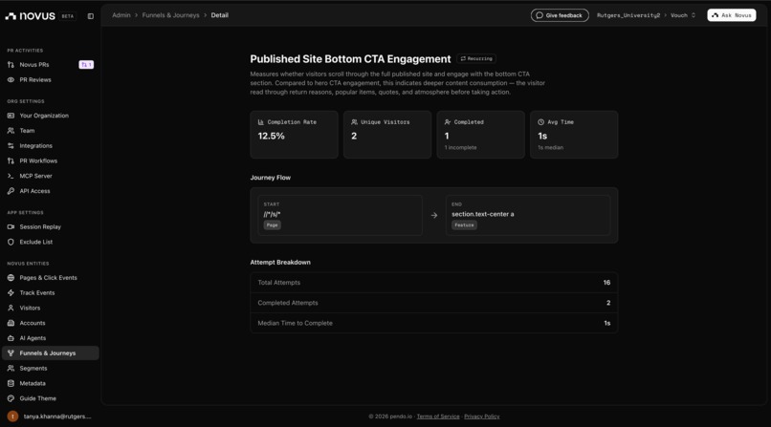Click the Visitors person icon

click(x=11, y=309)
